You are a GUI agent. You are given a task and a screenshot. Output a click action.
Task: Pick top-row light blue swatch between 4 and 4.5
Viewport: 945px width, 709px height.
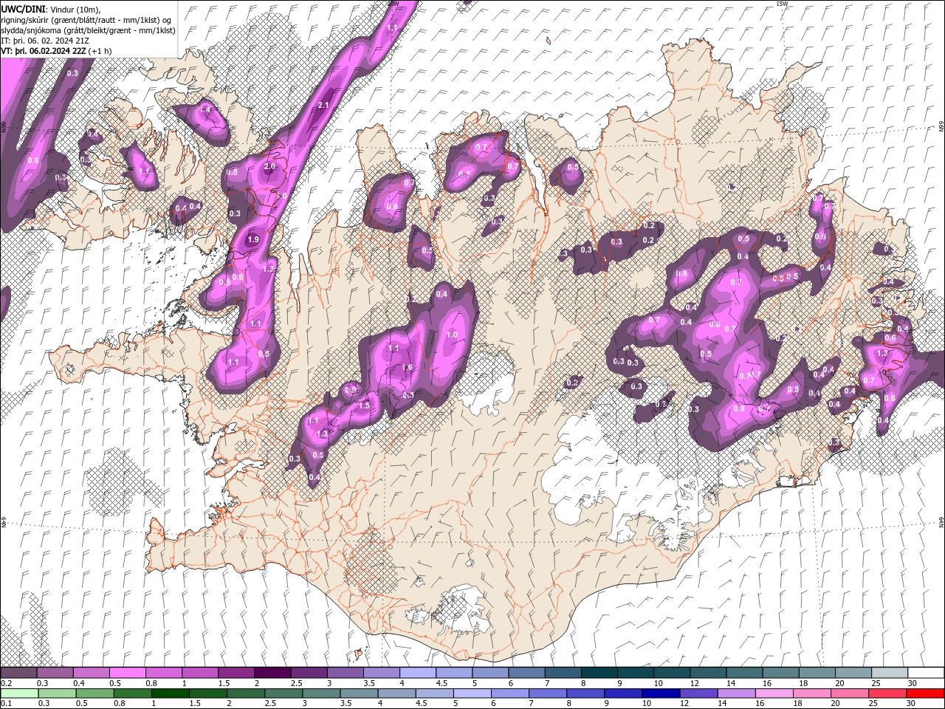point(417,673)
